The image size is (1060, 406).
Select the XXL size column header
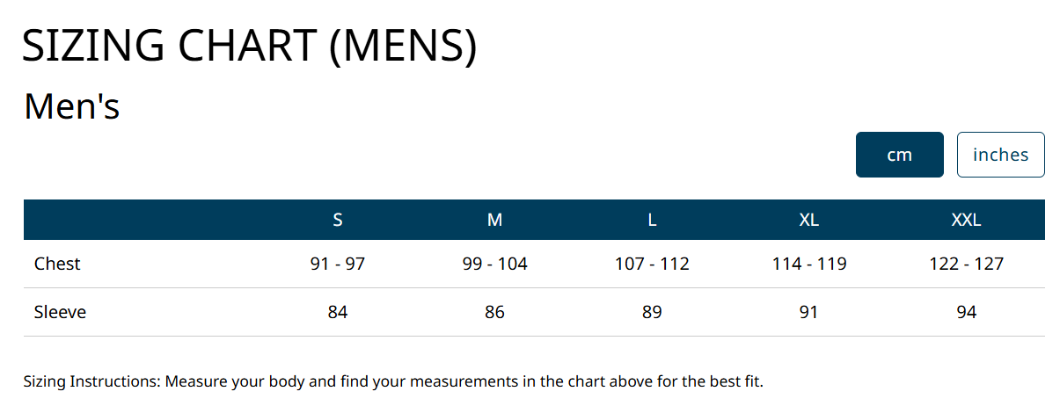click(966, 220)
